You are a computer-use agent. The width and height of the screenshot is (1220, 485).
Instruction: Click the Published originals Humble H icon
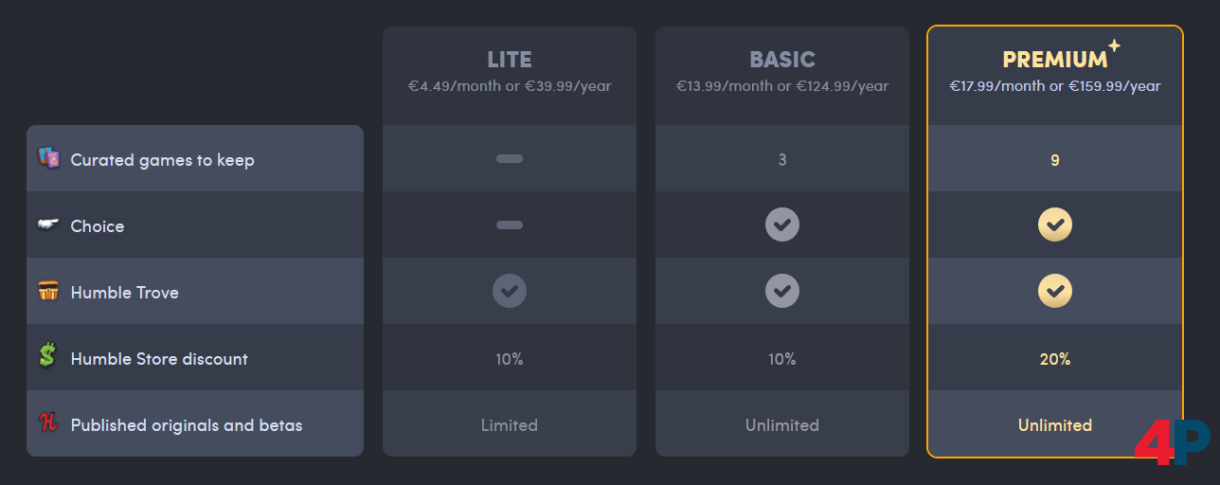47,423
